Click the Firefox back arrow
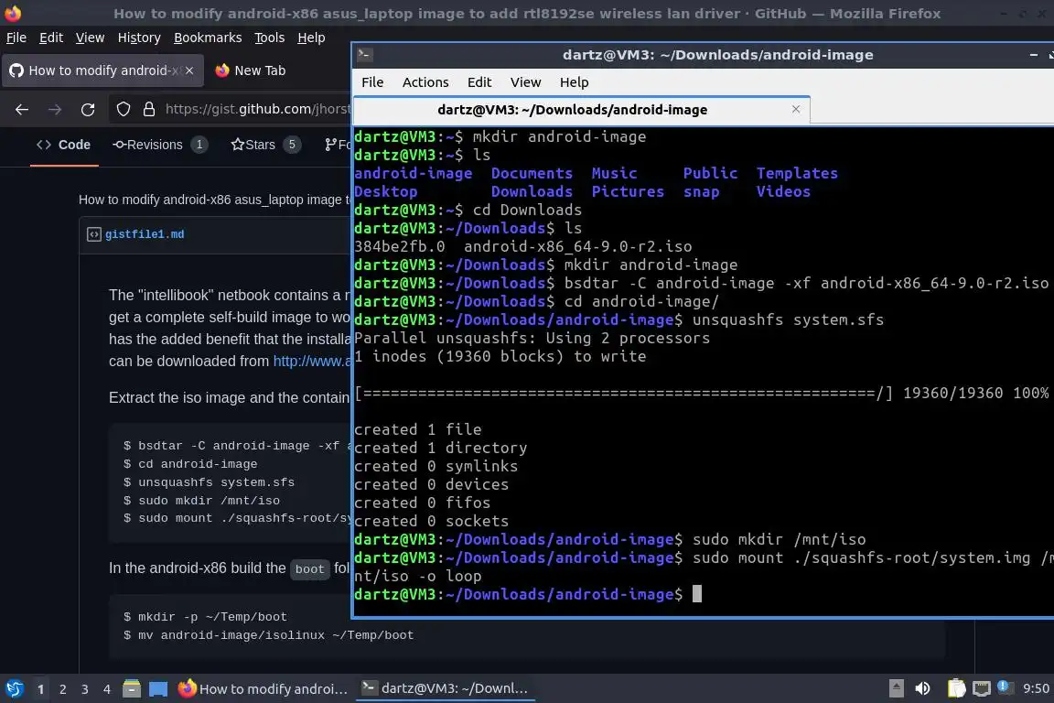Screen dimensions: 1054x703 22,110
